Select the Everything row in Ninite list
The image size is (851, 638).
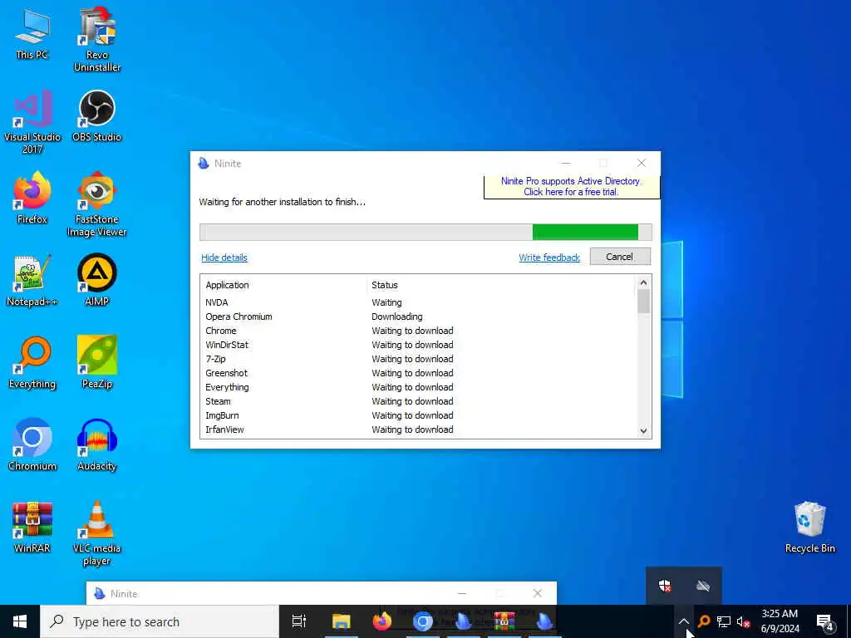coord(418,387)
